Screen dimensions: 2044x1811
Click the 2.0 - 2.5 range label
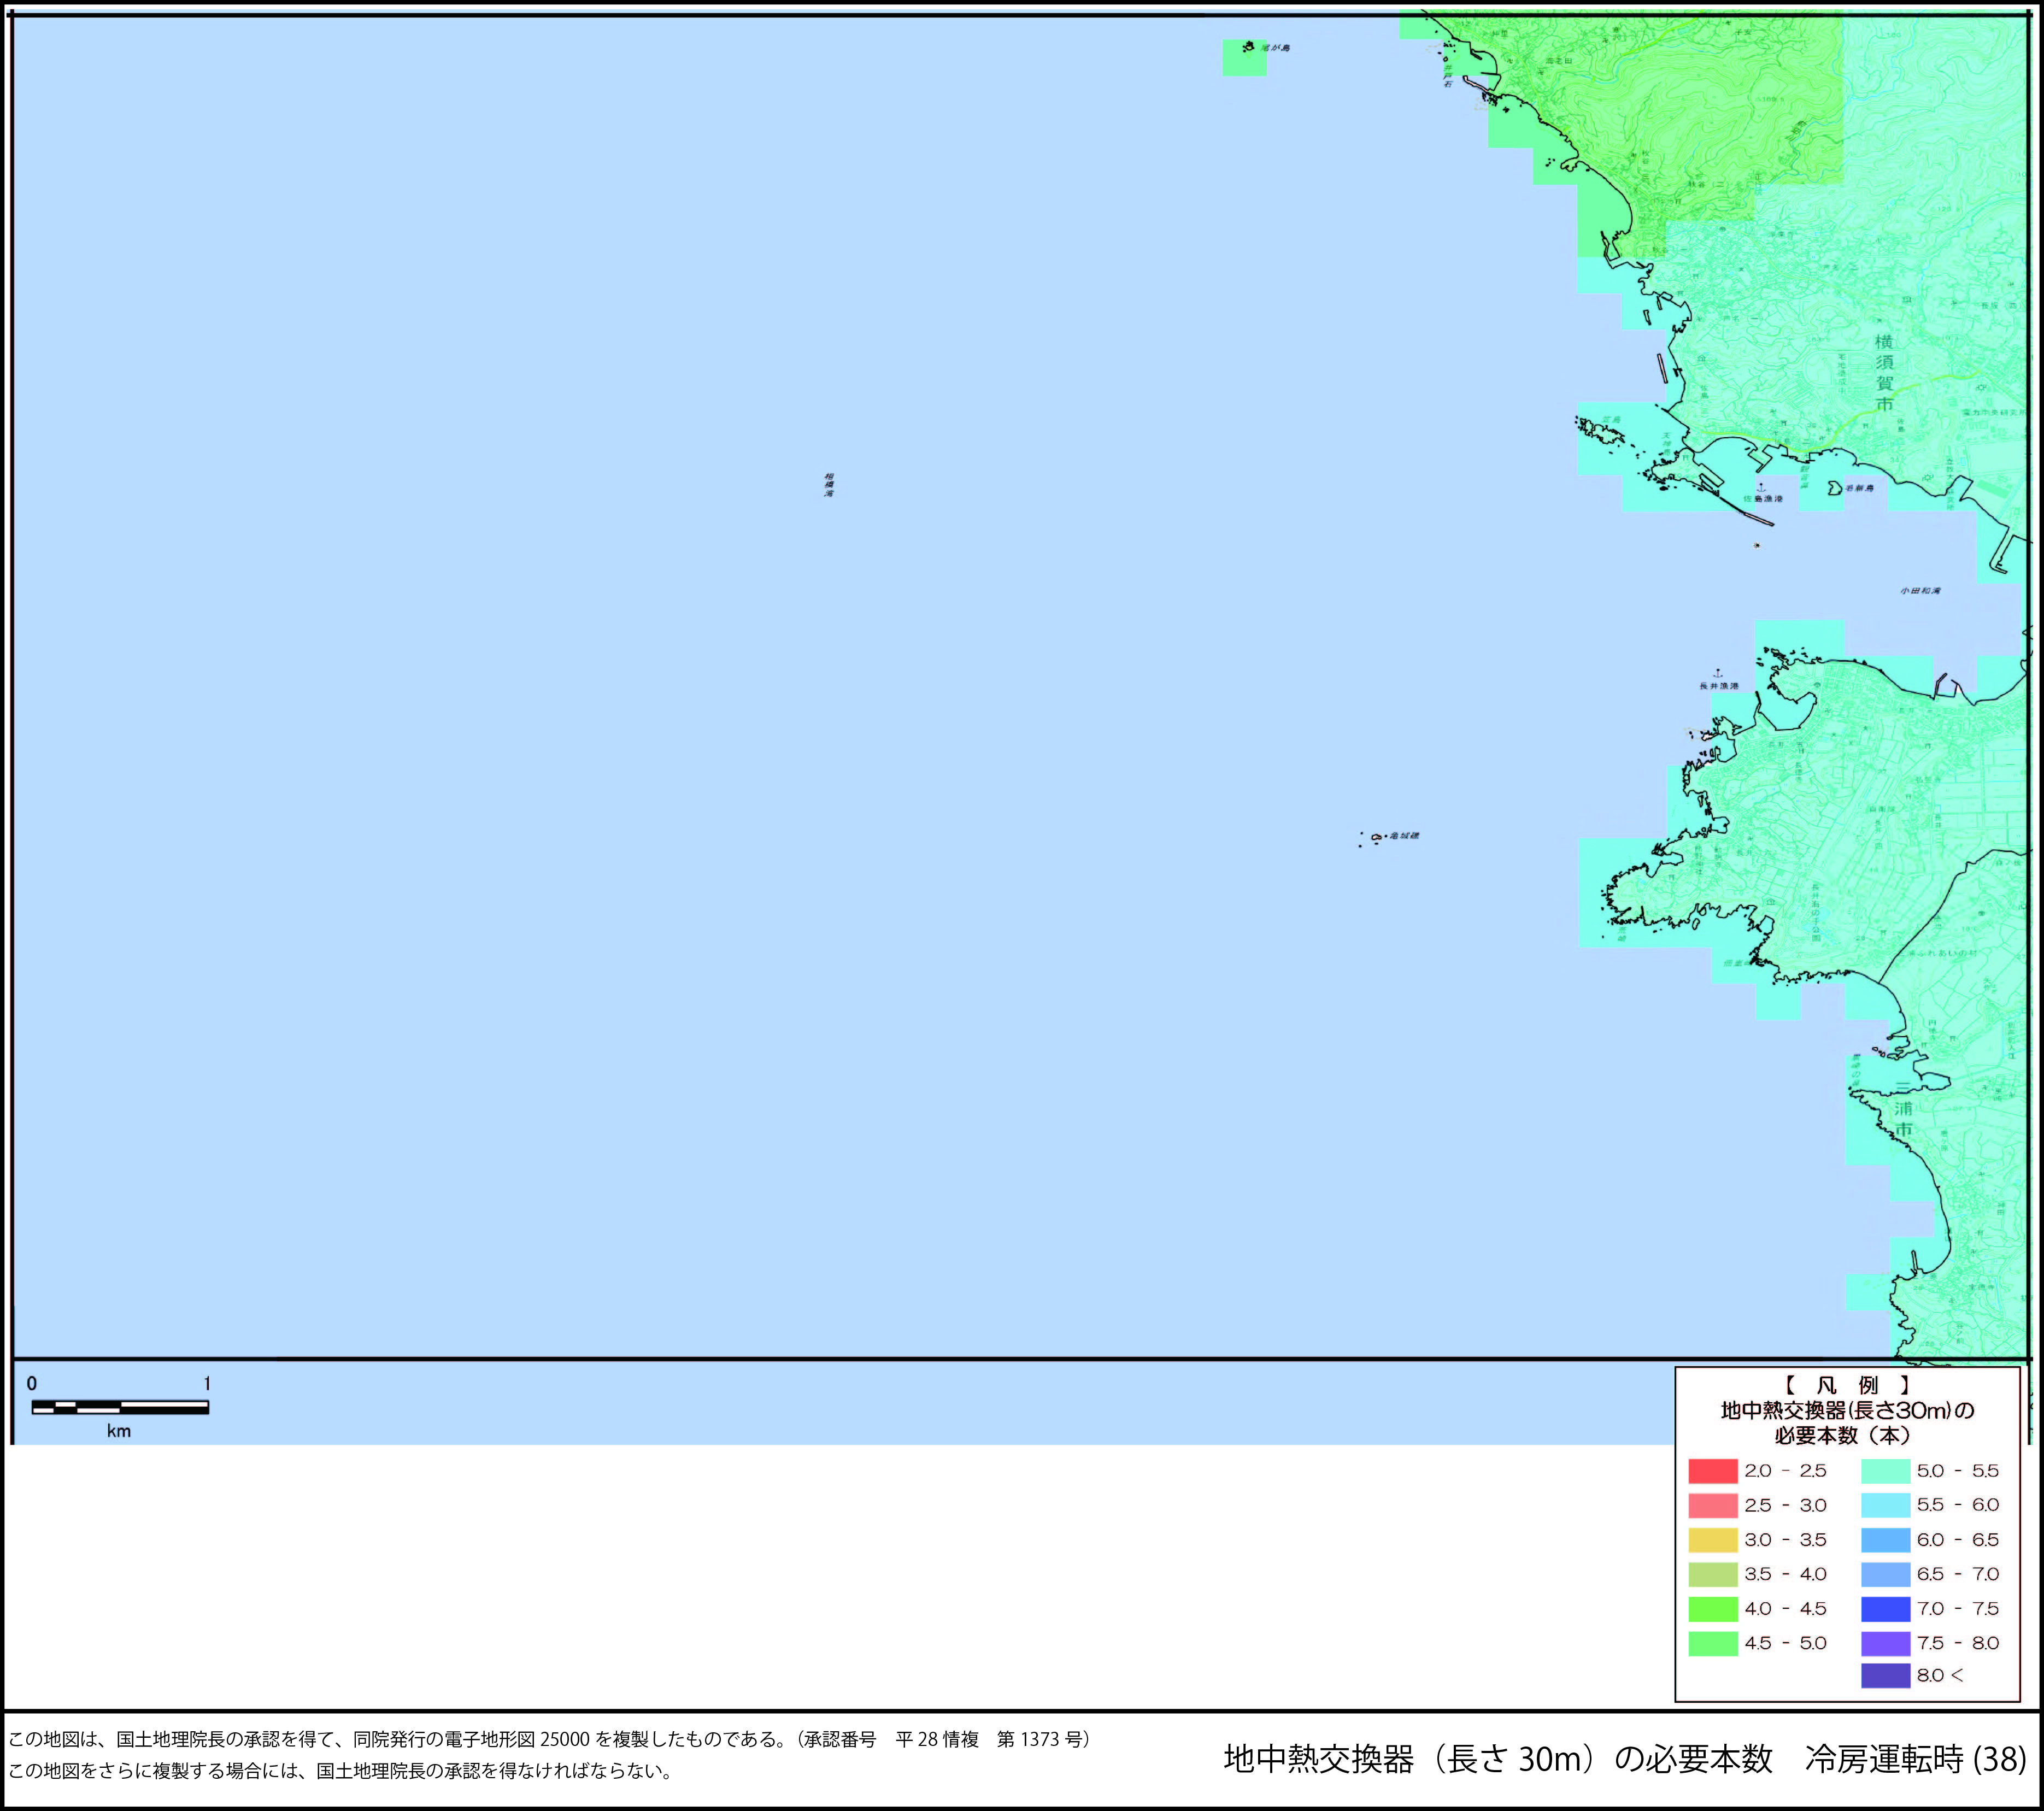tap(1785, 1471)
